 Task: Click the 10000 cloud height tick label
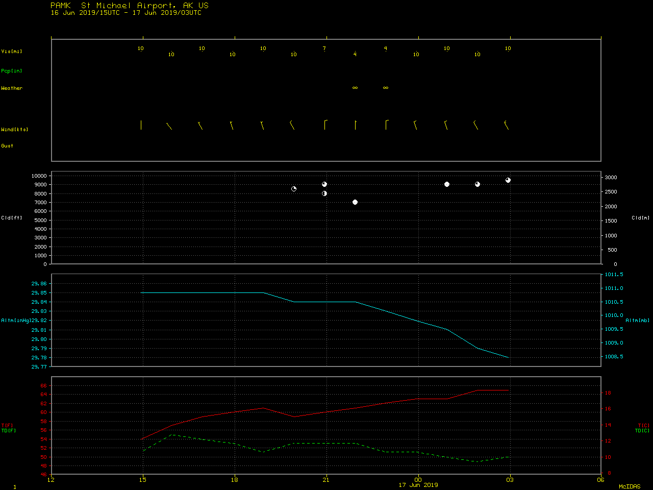pos(39,176)
